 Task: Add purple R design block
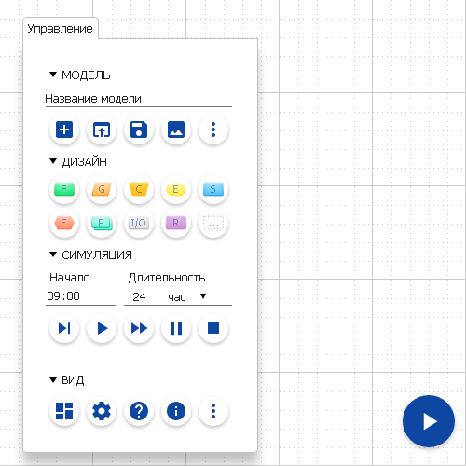[176, 223]
